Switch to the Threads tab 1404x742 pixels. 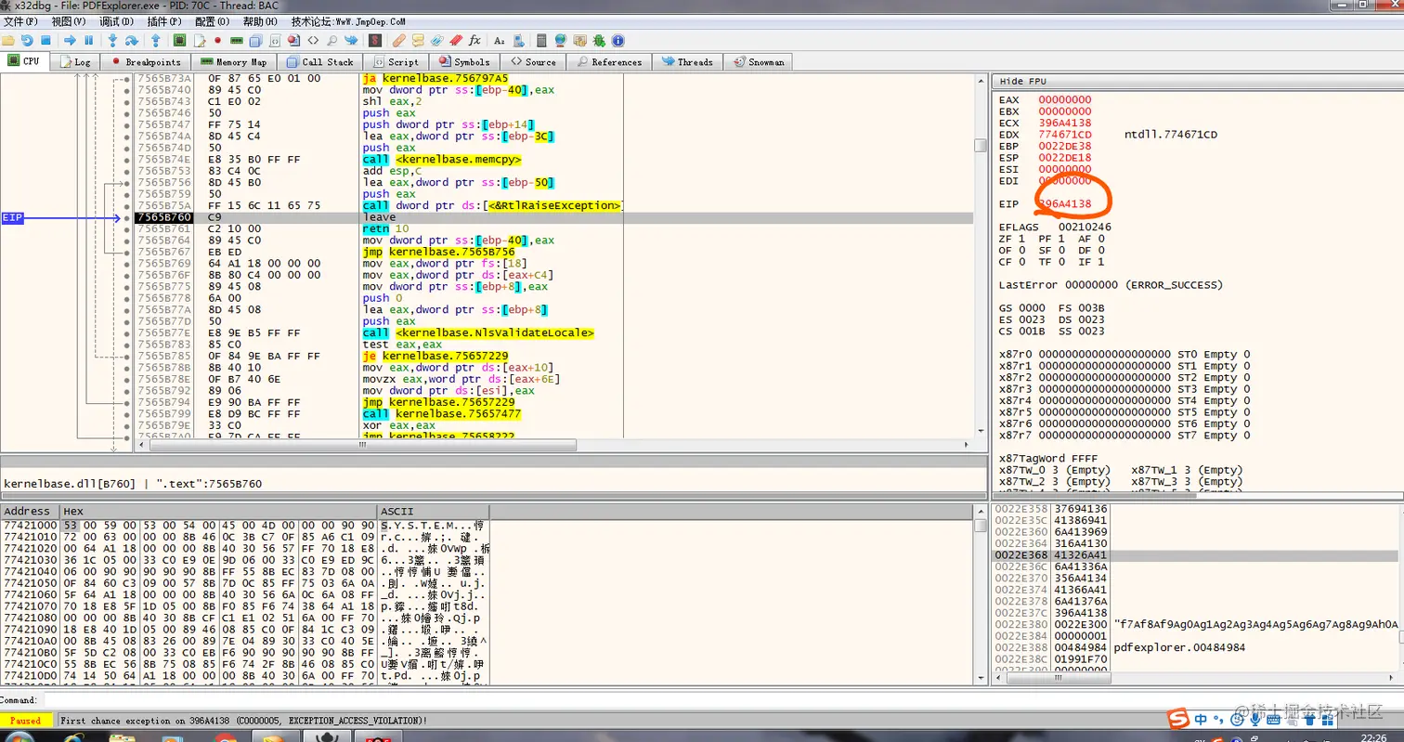coord(687,61)
